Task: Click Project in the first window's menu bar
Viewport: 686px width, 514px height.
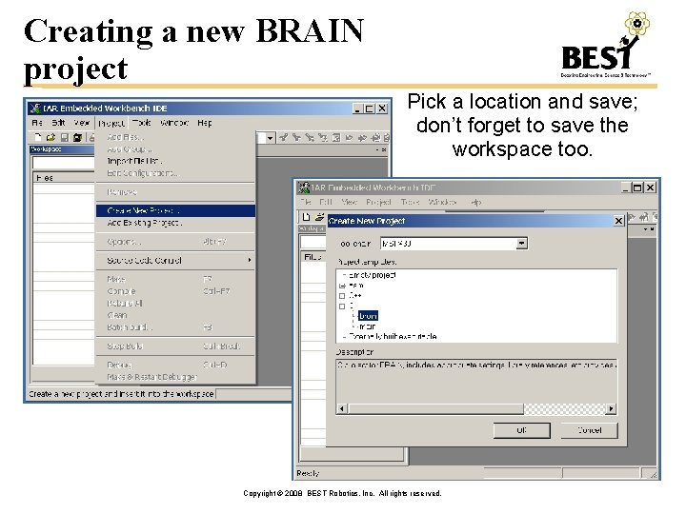Action: coord(111,123)
